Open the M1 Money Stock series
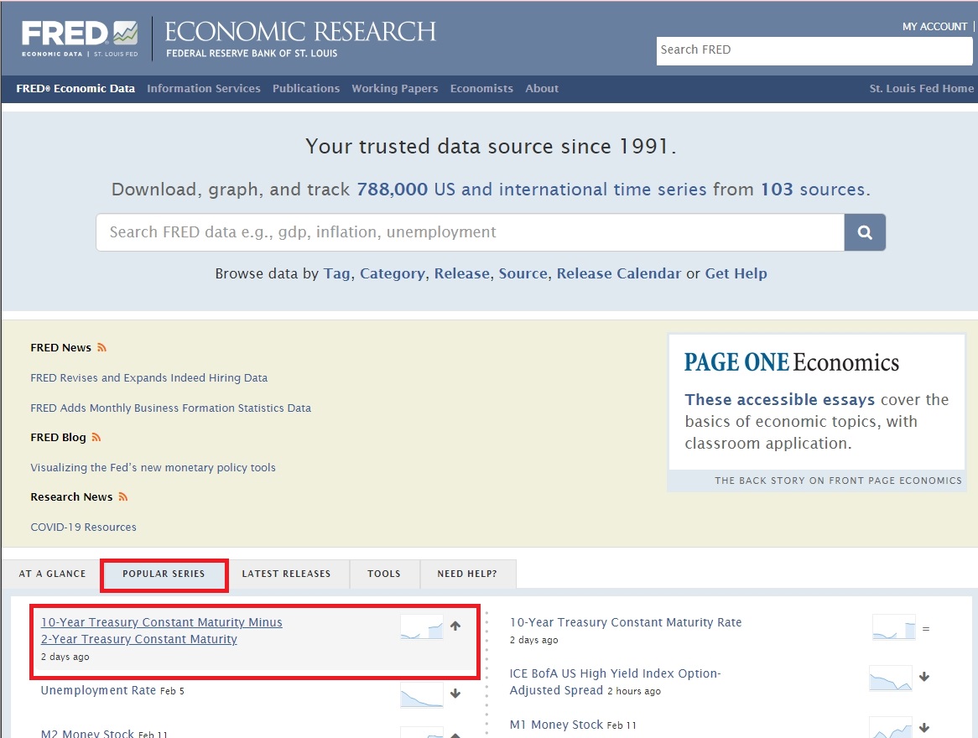978x738 pixels. point(556,725)
